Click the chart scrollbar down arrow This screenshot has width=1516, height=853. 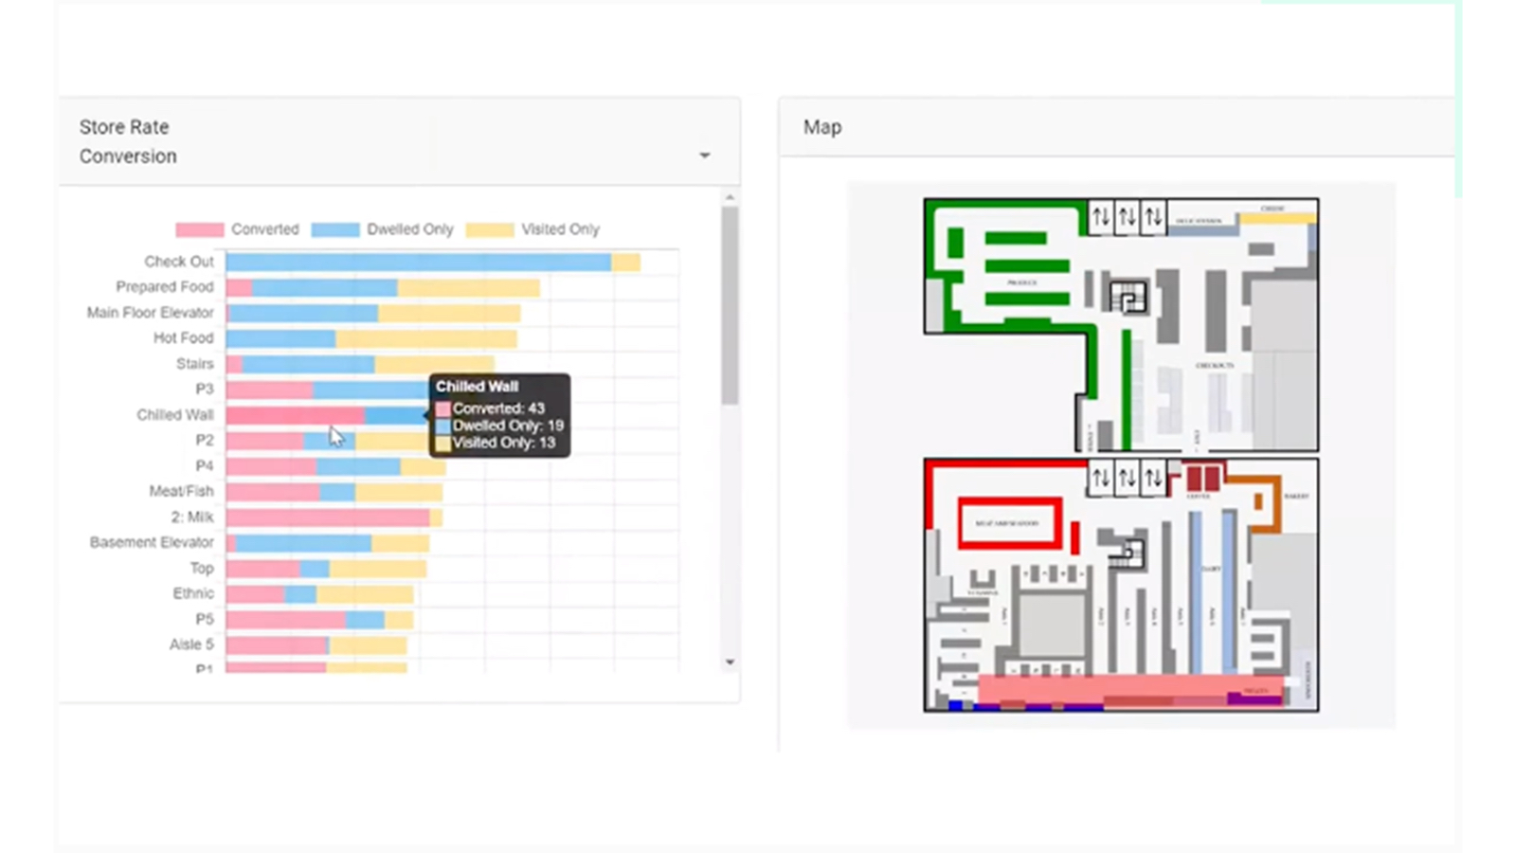pyautogui.click(x=730, y=662)
